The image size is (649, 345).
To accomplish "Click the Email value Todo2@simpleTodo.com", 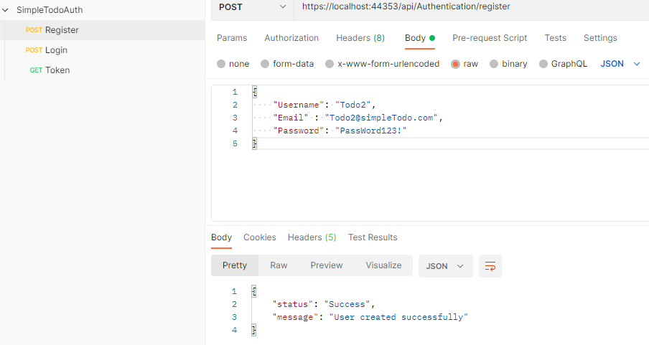I will [x=381, y=118].
